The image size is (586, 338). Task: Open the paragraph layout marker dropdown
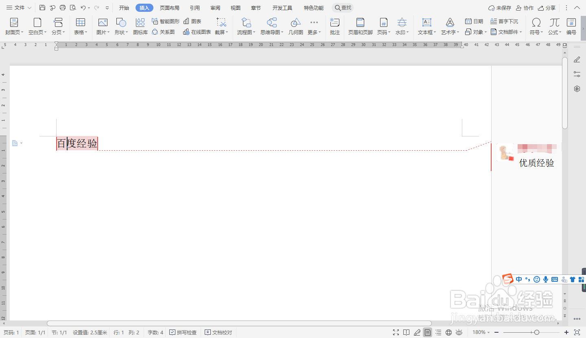click(17, 143)
